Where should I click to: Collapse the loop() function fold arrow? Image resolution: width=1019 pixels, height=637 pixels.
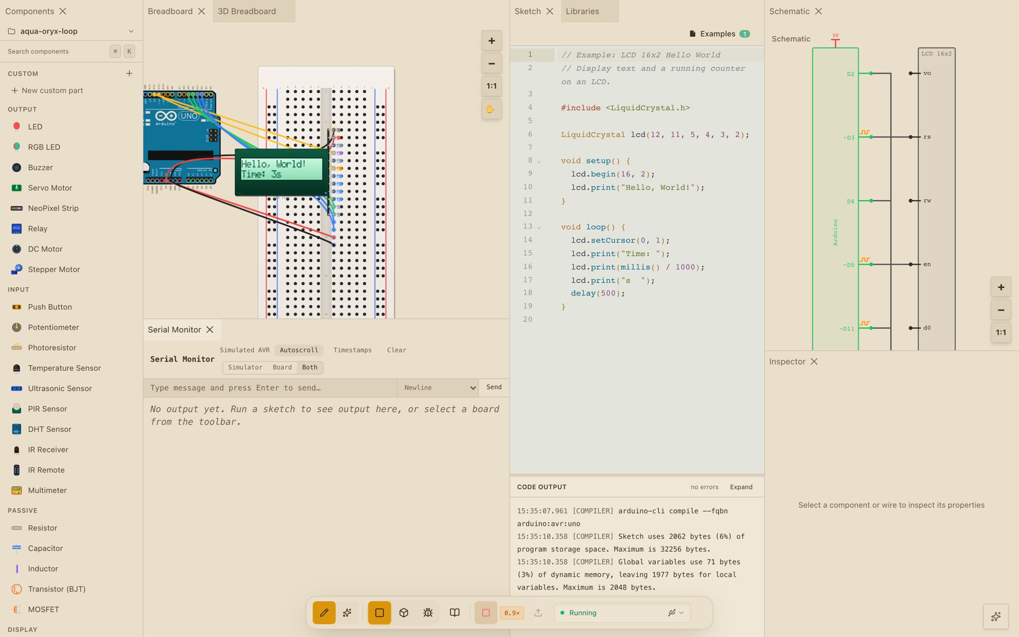539,228
